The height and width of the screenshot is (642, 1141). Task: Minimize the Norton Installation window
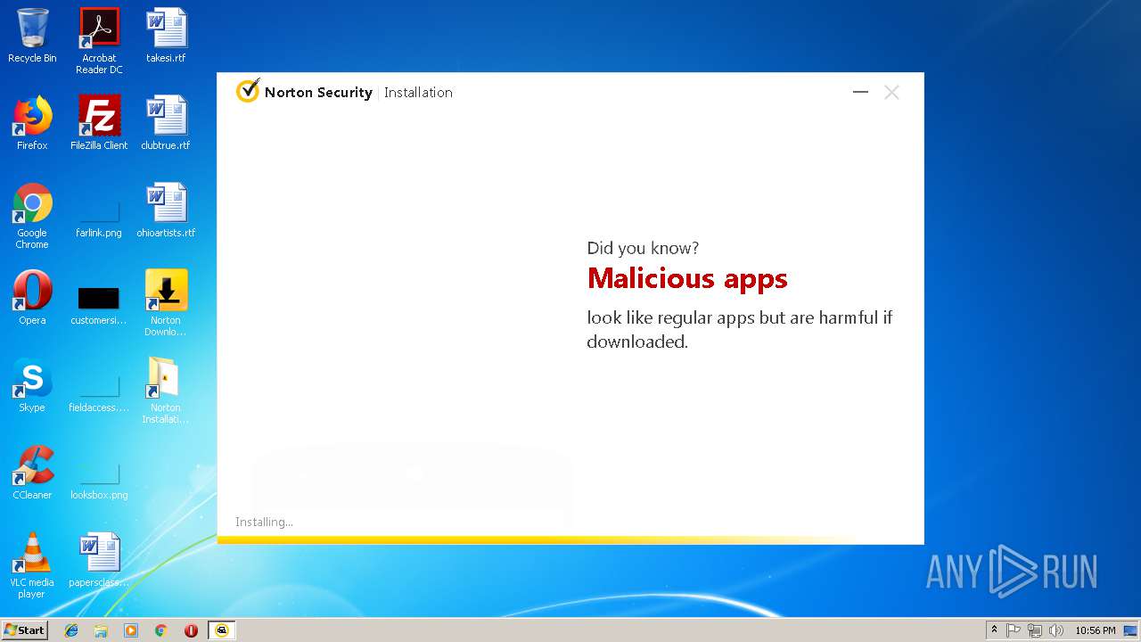[x=860, y=92]
